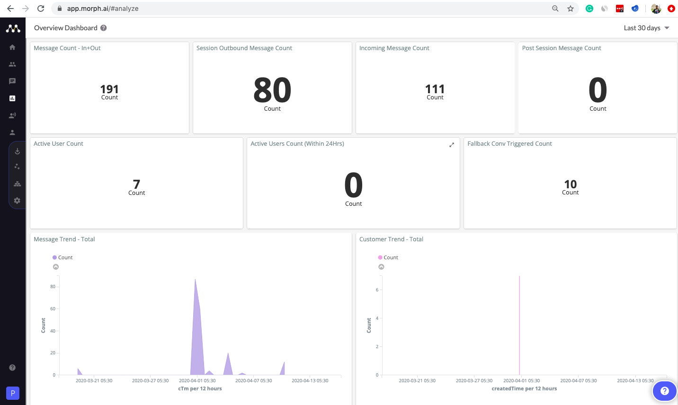678x405 pixels.
Task: Click the help icon beside Overview Dashboard
Action: click(x=104, y=28)
